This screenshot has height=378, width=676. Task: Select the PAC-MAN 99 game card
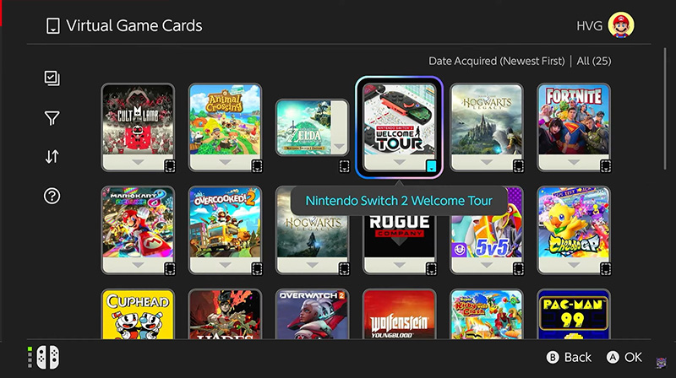[x=574, y=314]
